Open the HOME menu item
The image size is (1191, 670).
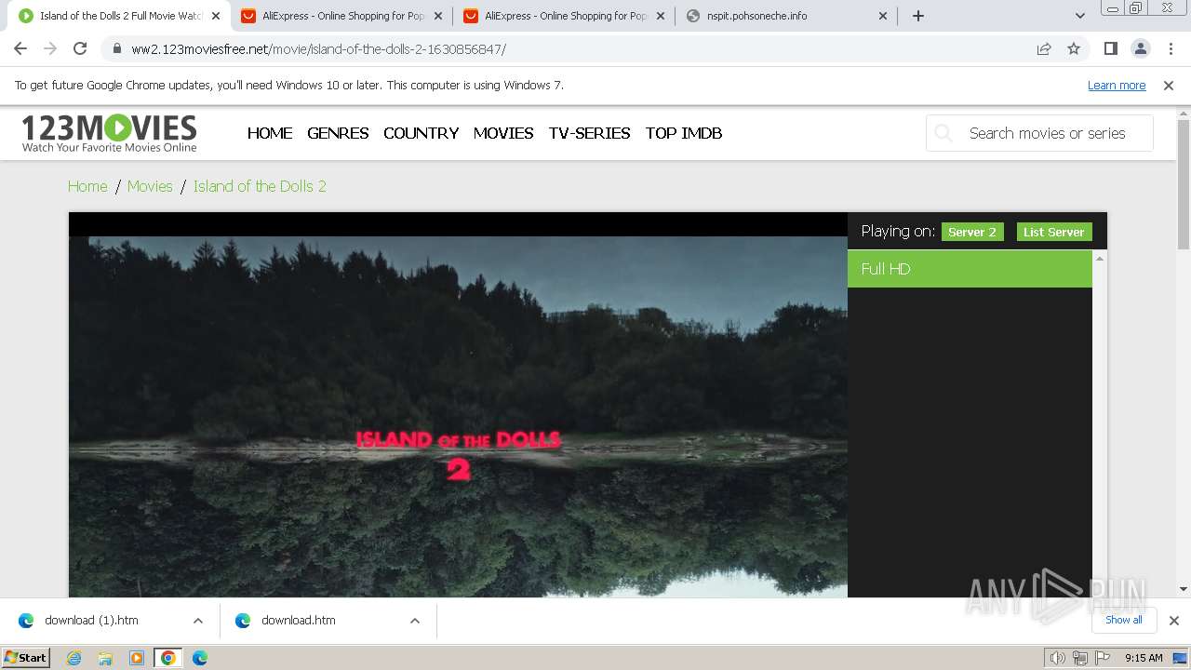[270, 133]
